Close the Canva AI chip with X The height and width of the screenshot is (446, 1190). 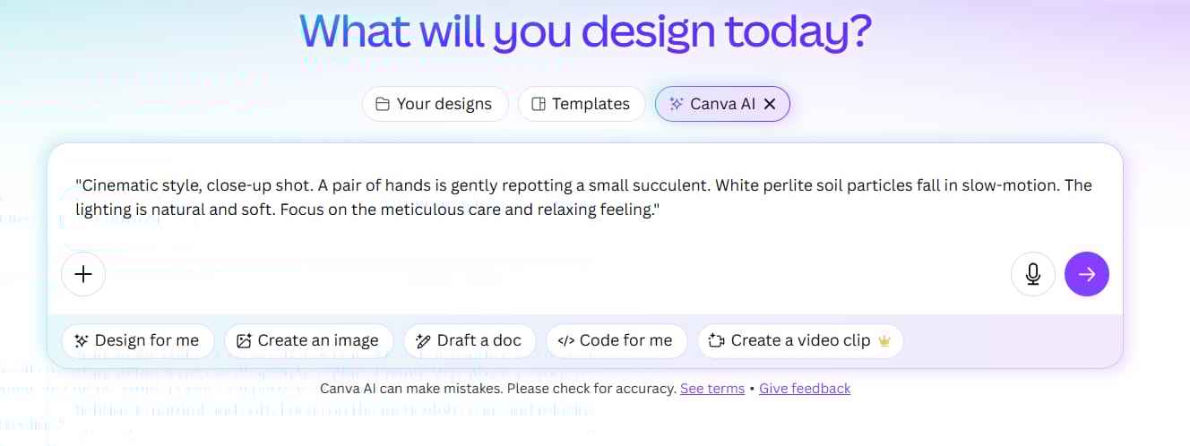(770, 104)
